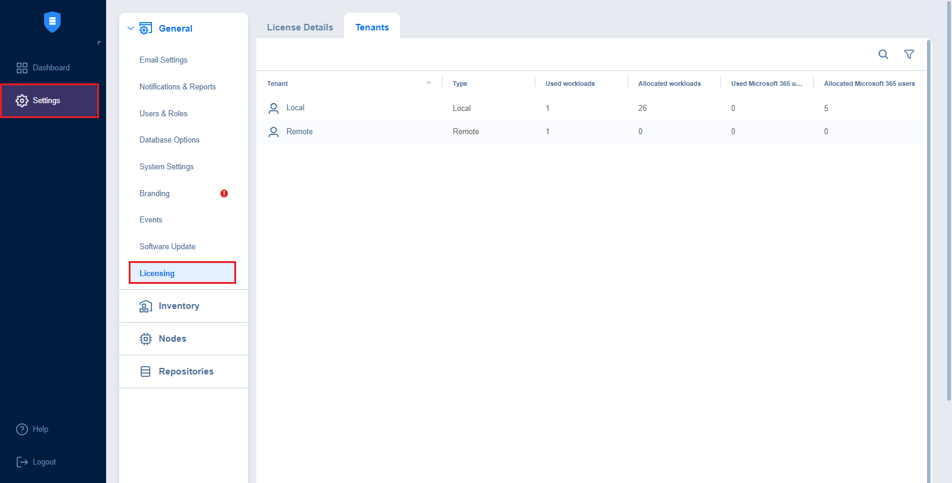Open Email Settings page
Viewport: 952px width, 483px height.
coord(163,60)
